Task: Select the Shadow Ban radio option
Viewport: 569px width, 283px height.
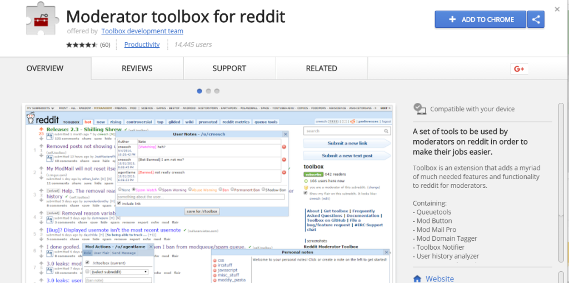Action: (263, 190)
